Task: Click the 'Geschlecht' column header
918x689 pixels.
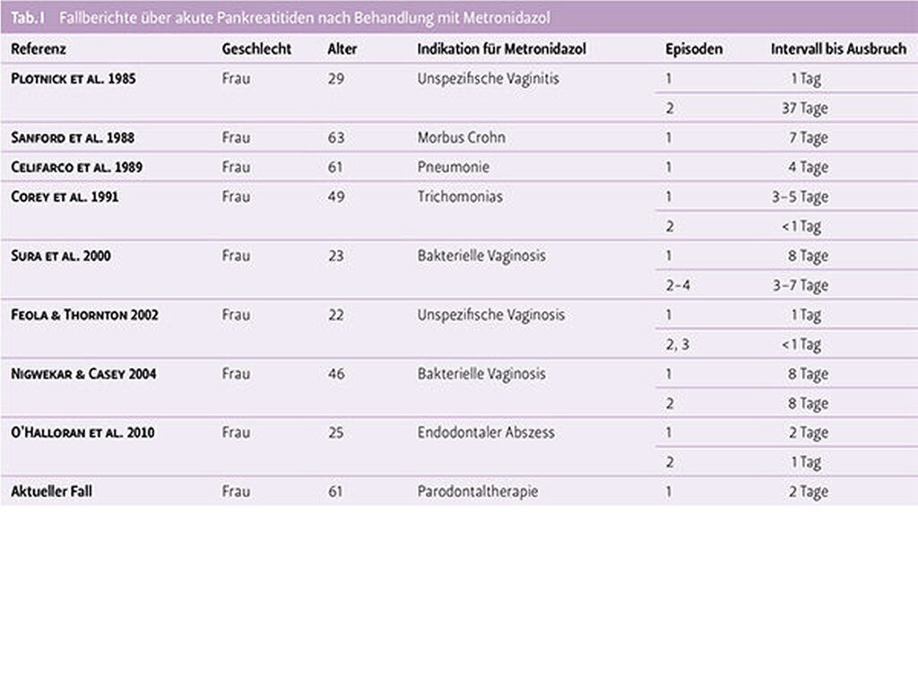Action: (x=256, y=49)
